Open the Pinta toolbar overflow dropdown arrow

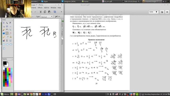61,12
